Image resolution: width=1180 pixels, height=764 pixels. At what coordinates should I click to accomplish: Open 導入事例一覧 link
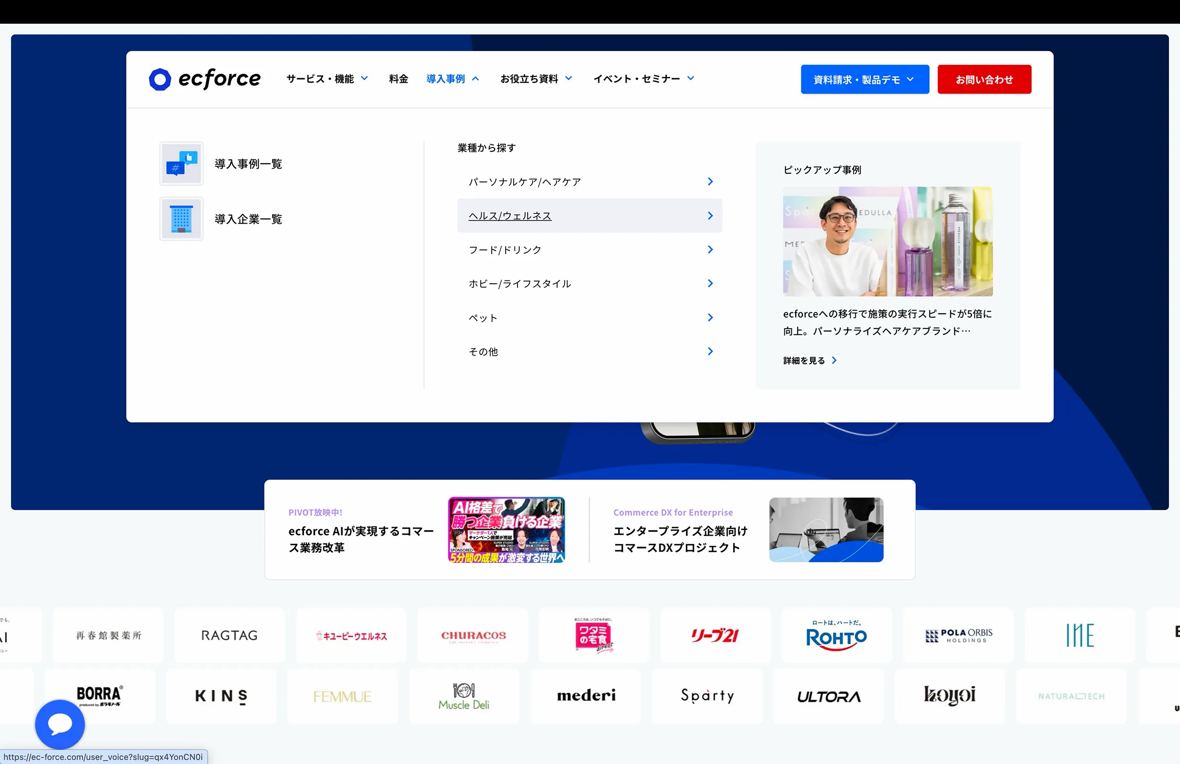pyautogui.click(x=248, y=164)
